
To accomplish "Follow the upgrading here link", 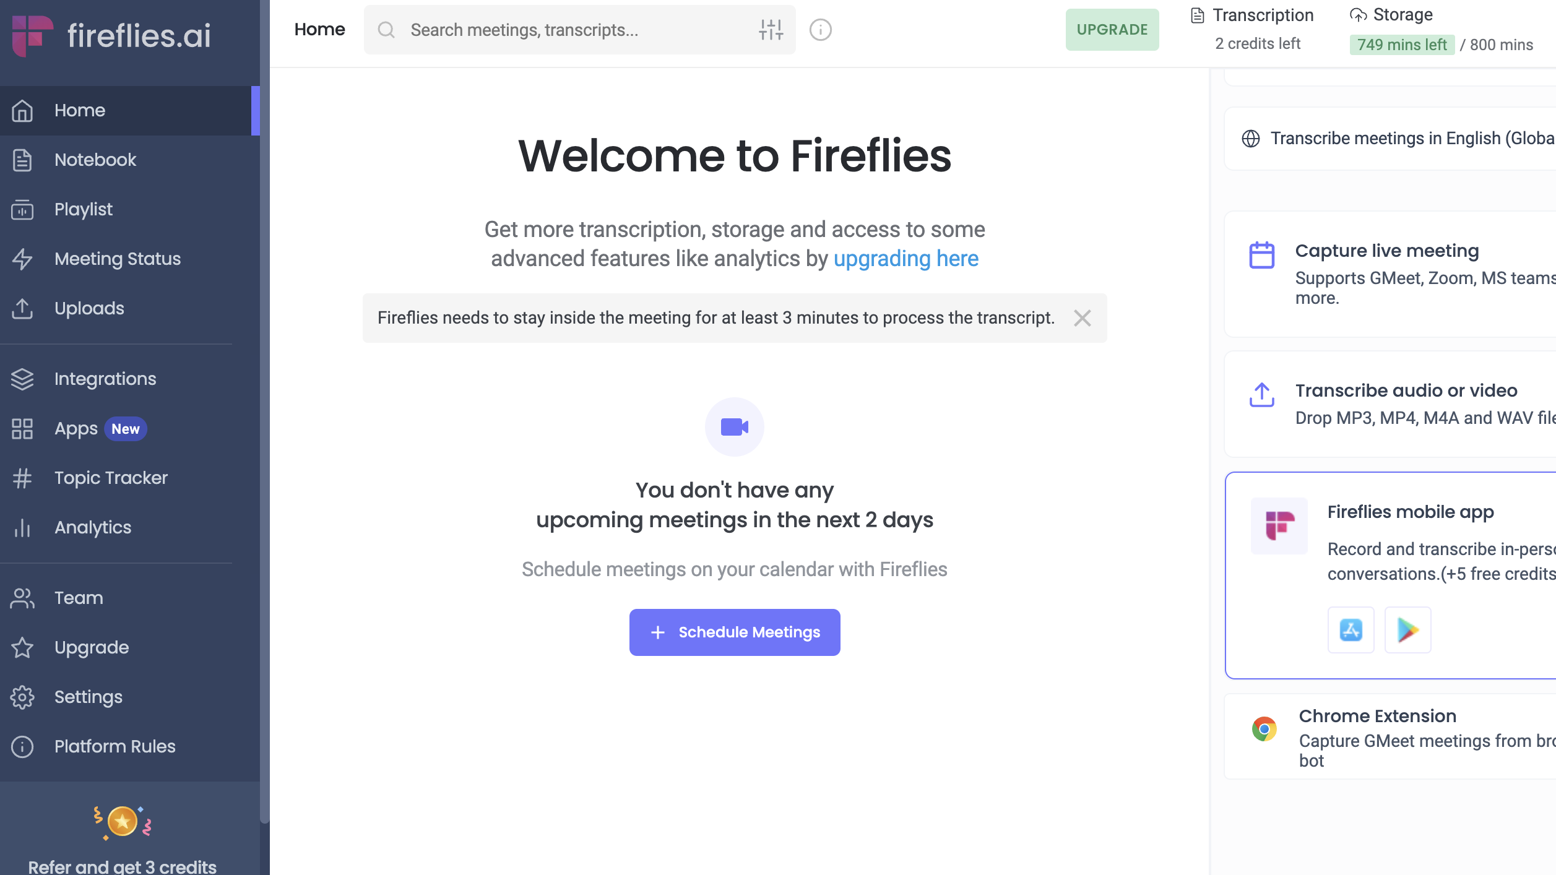I will (x=906, y=259).
